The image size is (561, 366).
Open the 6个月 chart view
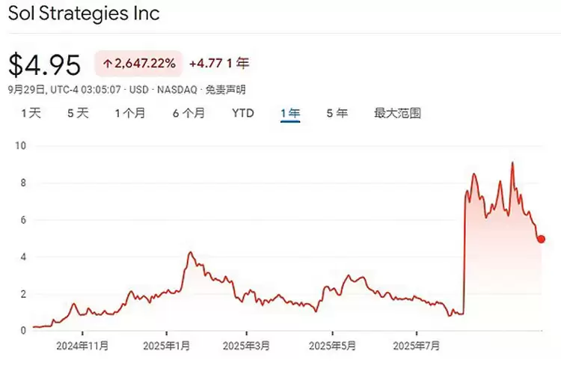pyautogui.click(x=188, y=114)
